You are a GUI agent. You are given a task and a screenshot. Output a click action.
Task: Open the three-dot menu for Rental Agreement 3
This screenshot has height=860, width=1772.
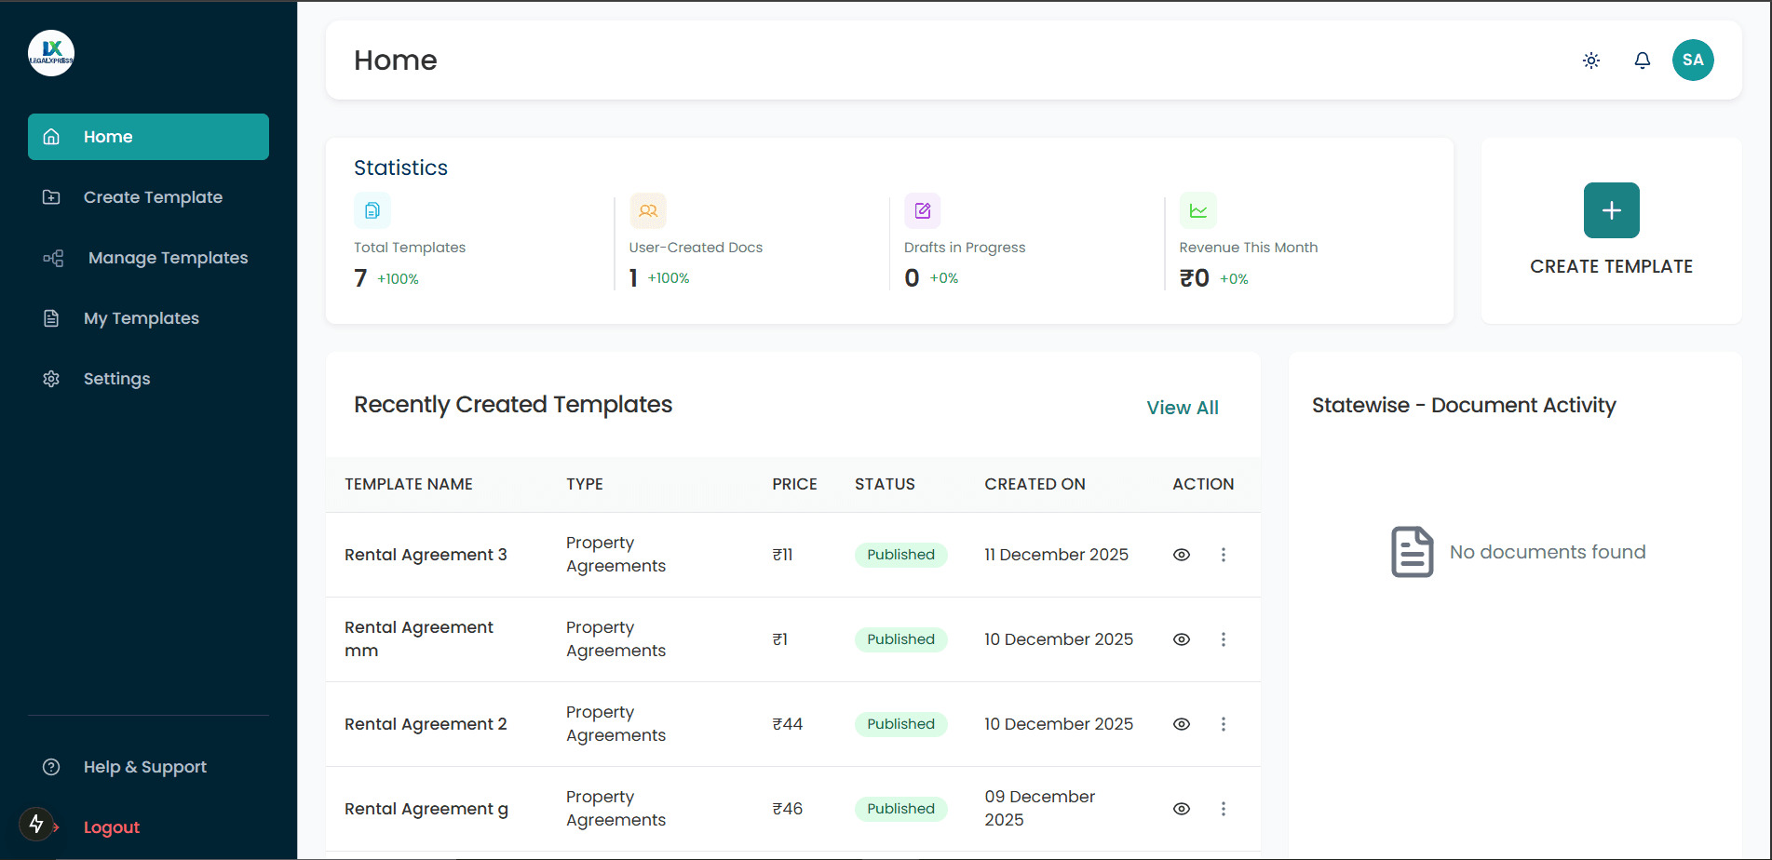pos(1223,554)
